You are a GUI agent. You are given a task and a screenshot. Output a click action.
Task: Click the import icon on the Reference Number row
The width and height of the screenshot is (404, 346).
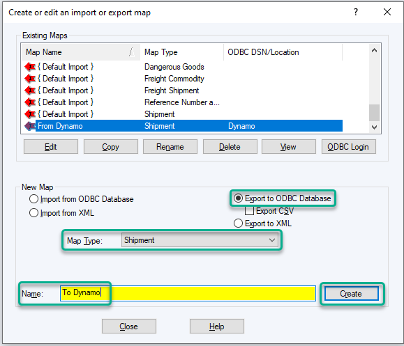pyautogui.click(x=30, y=102)
